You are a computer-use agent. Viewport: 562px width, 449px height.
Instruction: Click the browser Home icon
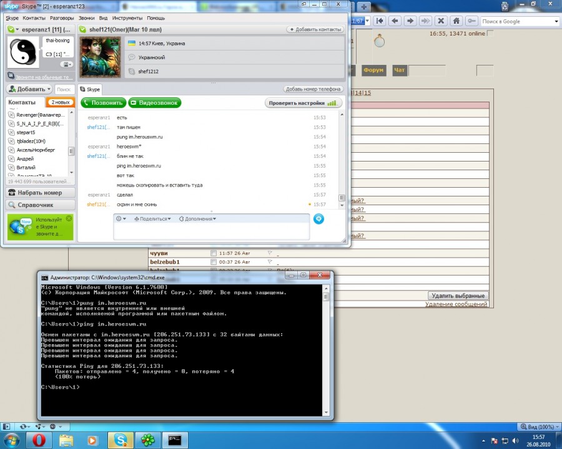coord(456,21)
